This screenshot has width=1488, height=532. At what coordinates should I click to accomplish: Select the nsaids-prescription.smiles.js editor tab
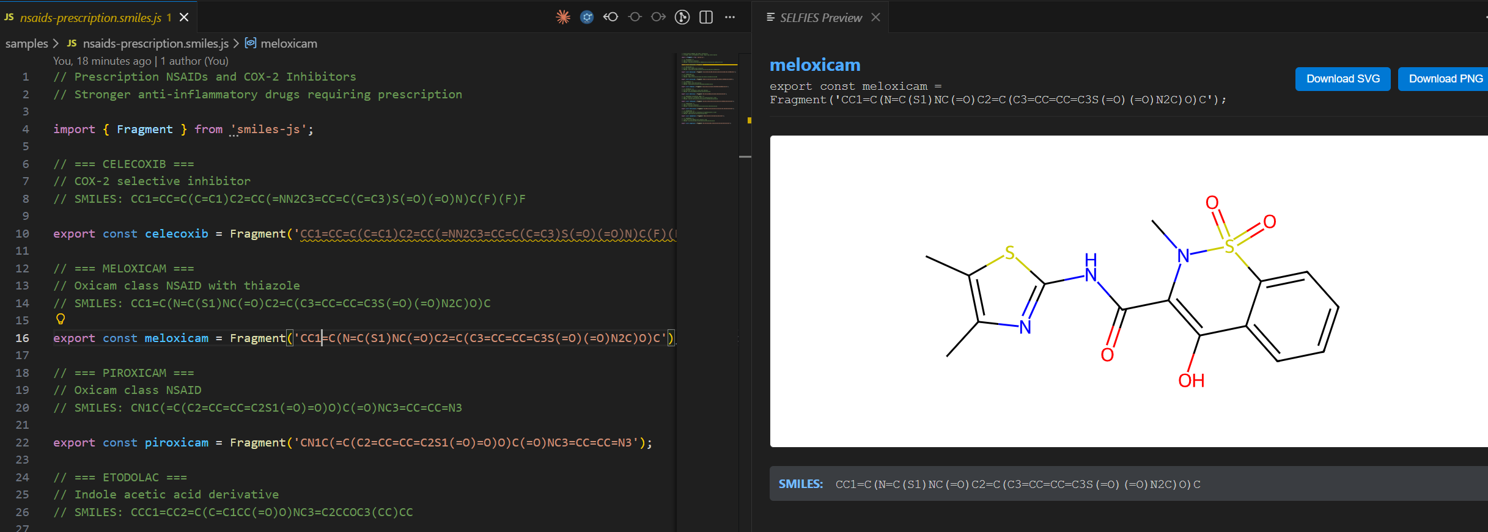click(98, 17)
